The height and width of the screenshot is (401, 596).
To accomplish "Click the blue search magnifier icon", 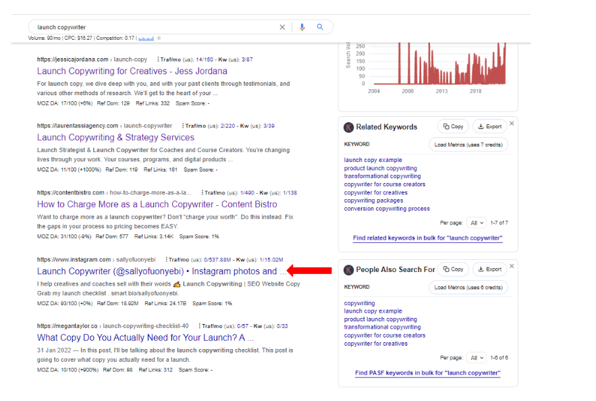I will [320, 27].
